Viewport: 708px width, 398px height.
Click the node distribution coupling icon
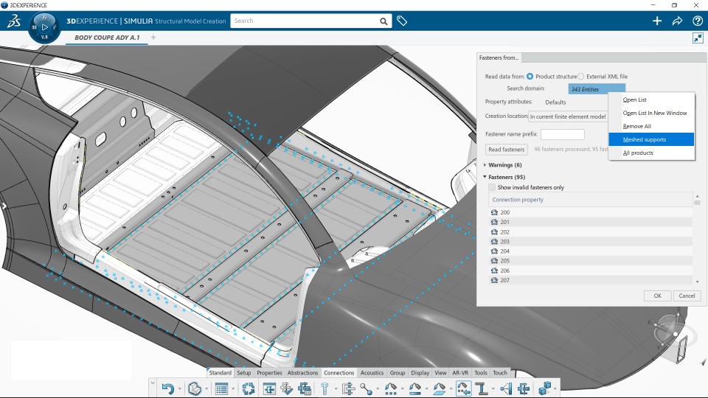coord(506,388)
